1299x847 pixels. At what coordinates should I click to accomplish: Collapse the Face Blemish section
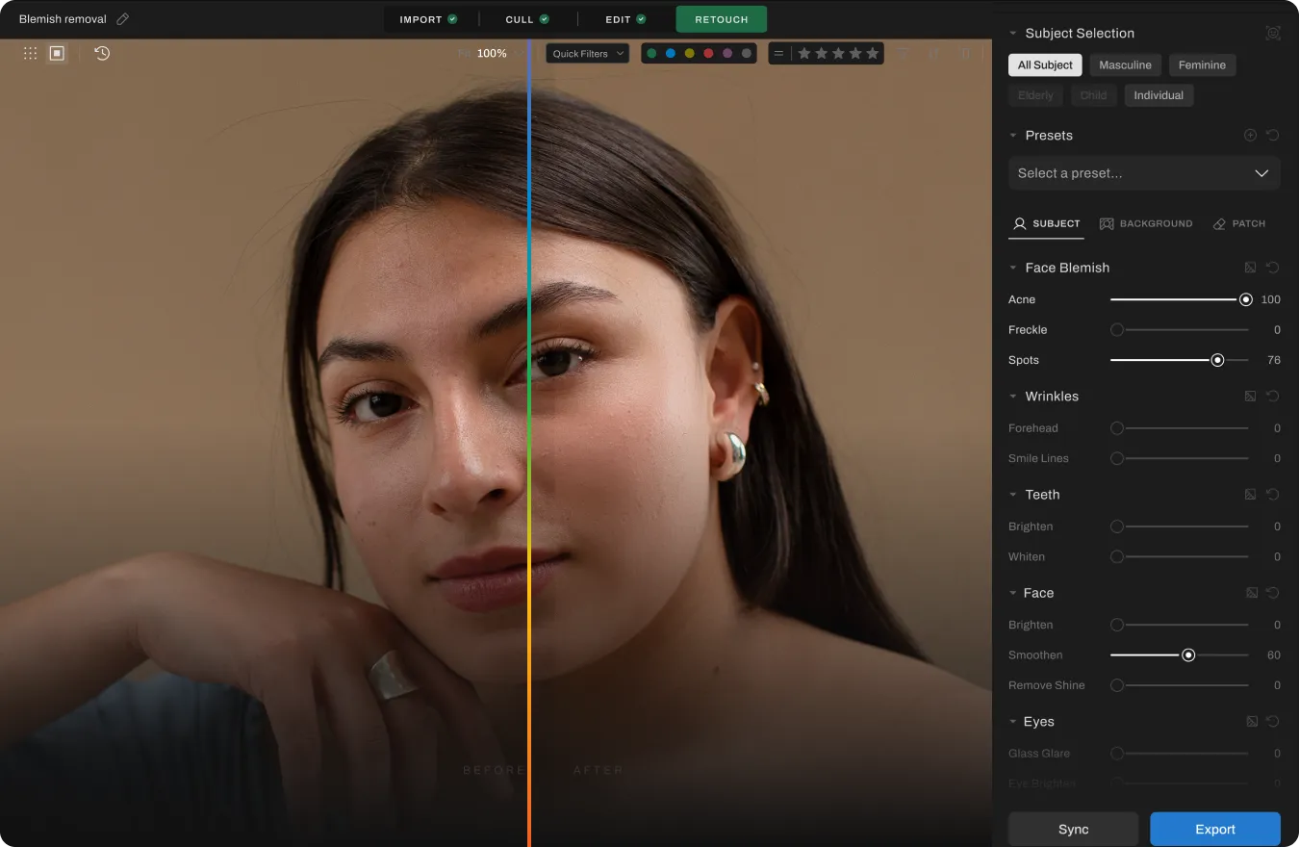[x=1012, y=268]
